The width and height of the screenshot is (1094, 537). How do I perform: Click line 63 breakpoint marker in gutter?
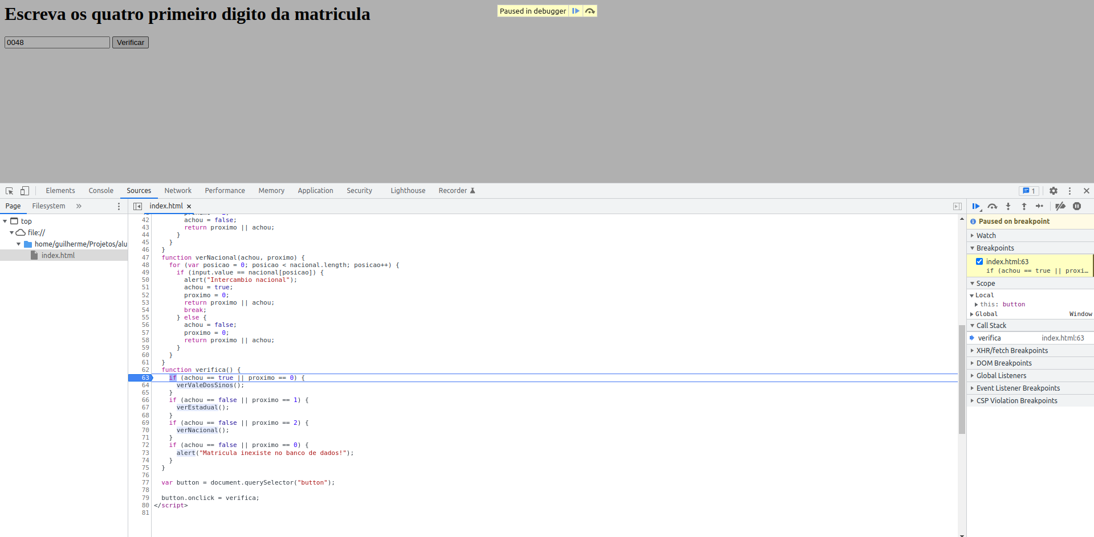(141, 378)
